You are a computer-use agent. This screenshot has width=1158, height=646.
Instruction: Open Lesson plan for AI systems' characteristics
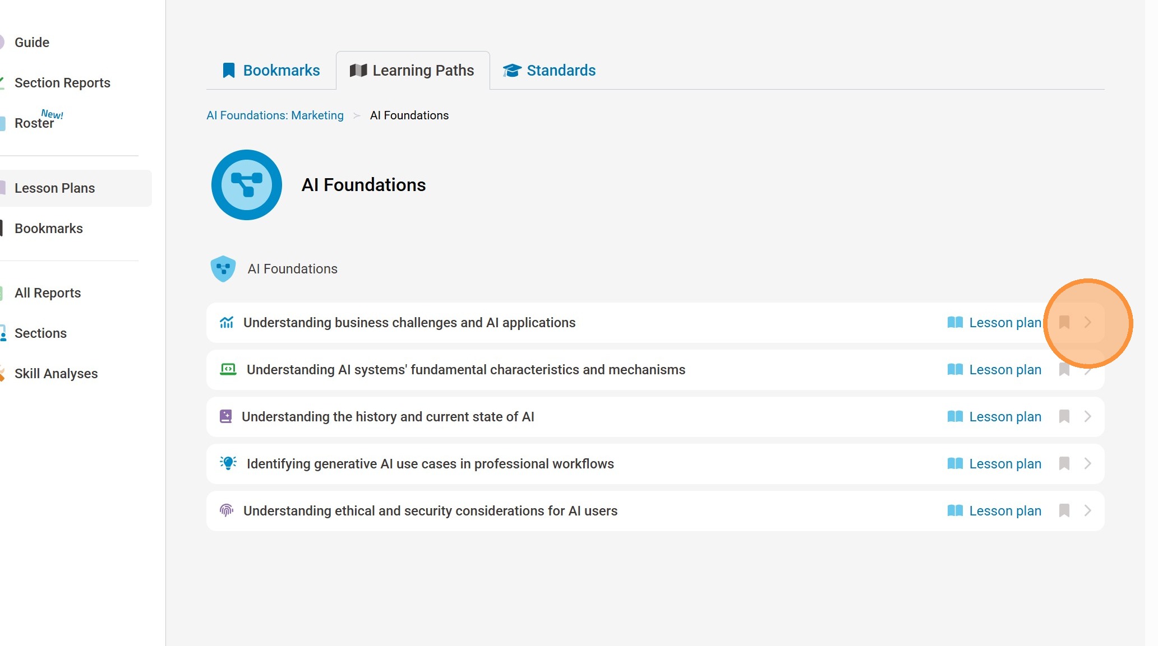point(1004,370)
